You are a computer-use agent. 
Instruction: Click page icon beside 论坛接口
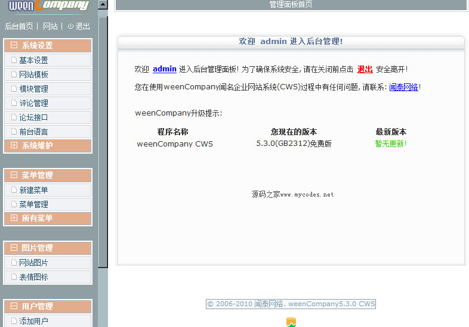(14, 117)
